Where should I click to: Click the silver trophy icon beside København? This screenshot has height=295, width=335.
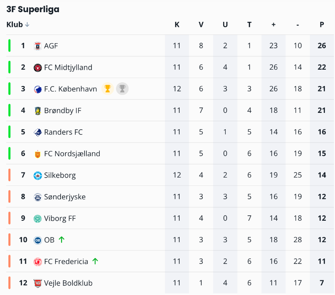coord(122,89)
